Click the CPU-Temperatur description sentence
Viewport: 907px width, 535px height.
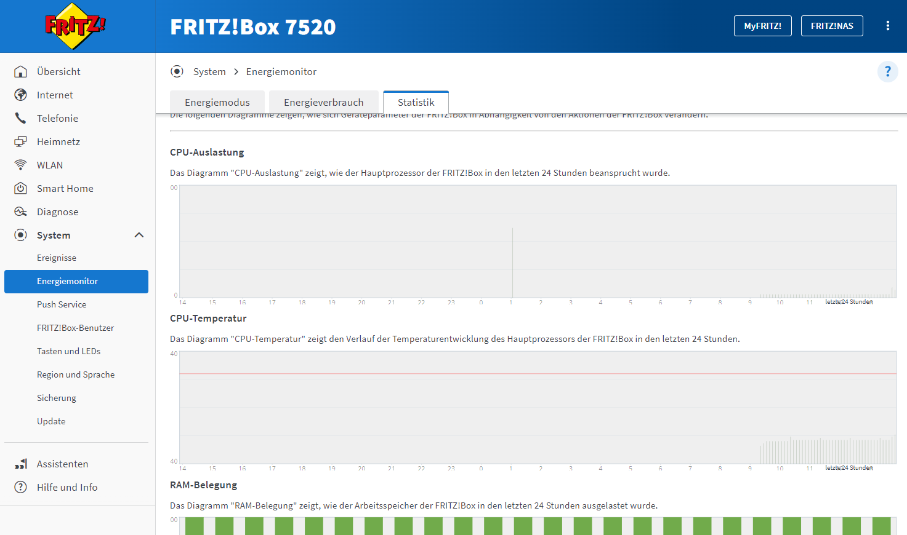pos(455,339)
